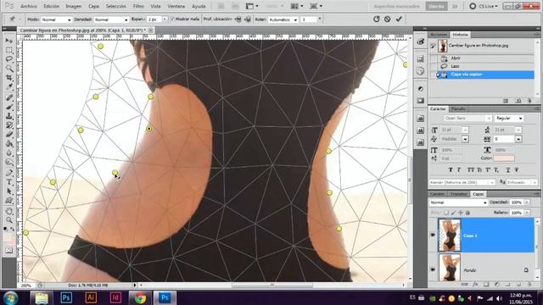Move pin backward in depth
This screenshot has height=305, width=543.
(248, 19)
